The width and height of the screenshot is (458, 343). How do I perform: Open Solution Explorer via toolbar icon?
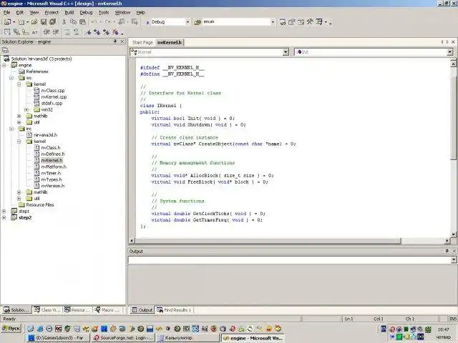[x=283, y=22]
